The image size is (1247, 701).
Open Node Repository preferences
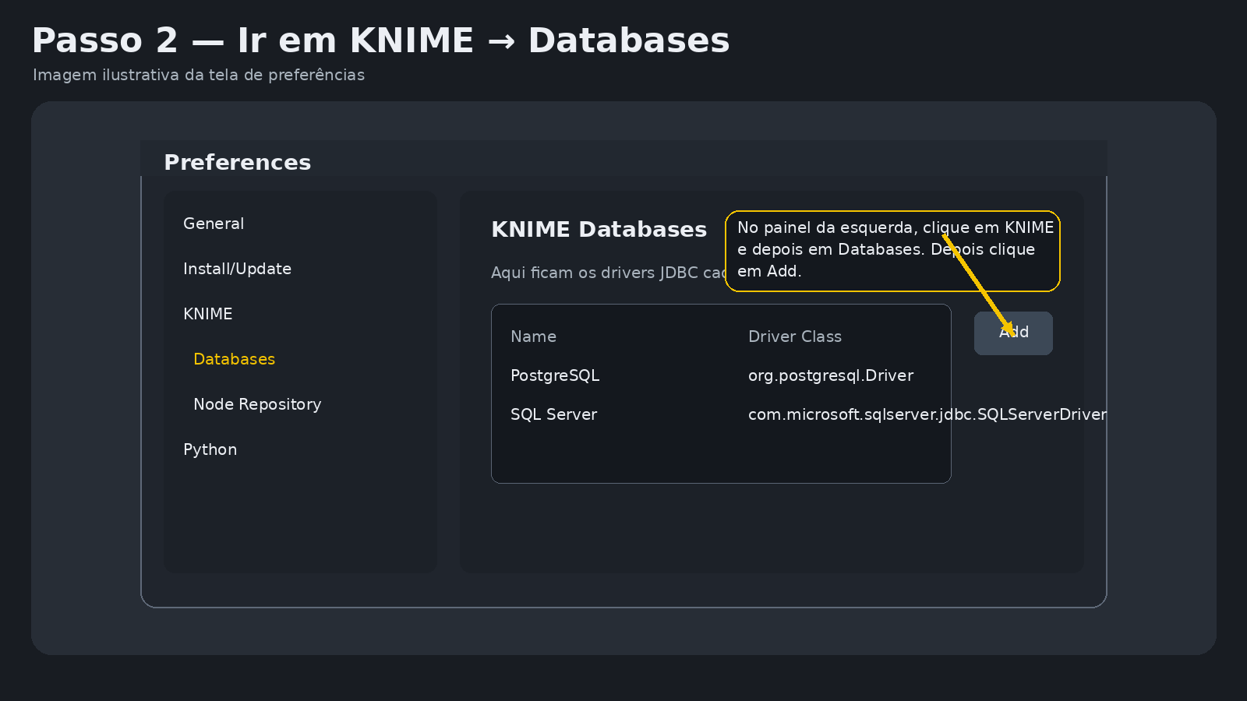click(257, 404)
